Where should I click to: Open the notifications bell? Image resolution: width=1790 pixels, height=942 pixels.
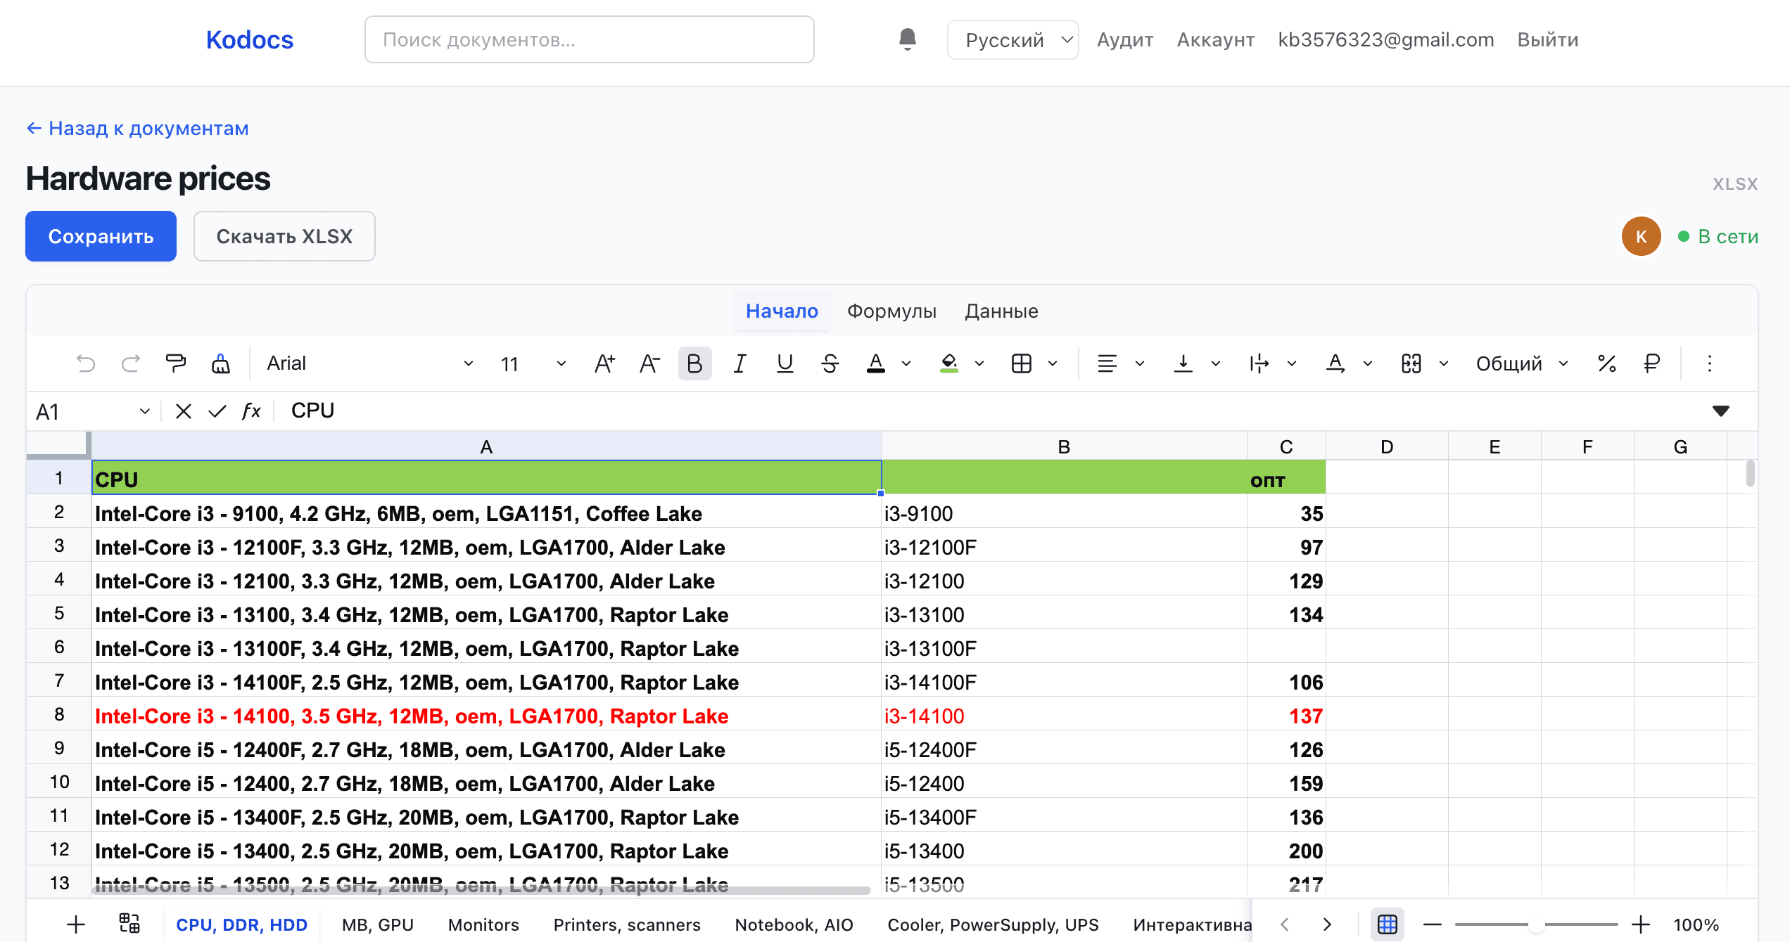pyautogui.click(x=908, y=39)
